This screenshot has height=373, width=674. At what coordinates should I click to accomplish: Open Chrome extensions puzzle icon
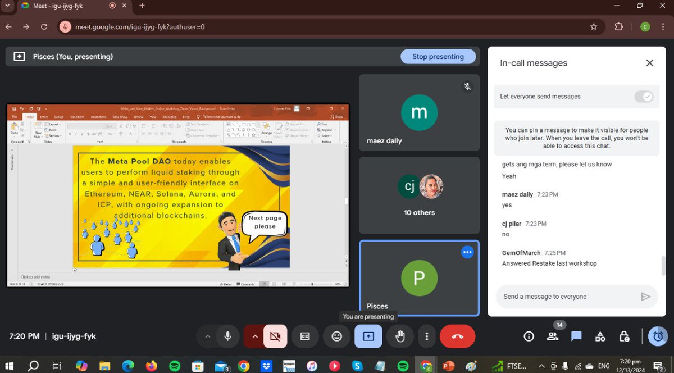619,26
